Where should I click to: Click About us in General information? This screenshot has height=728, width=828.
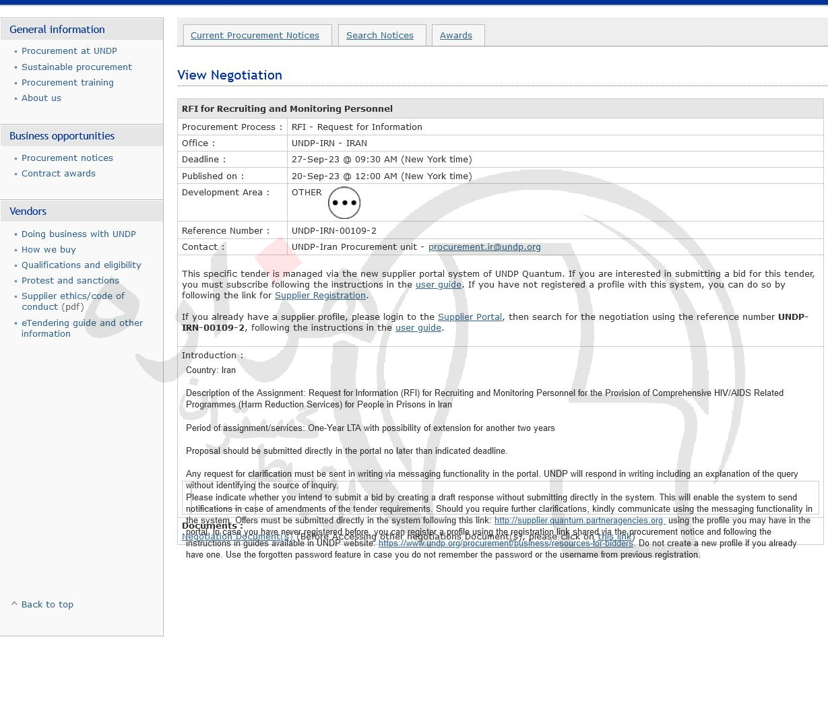click(41, 98)
